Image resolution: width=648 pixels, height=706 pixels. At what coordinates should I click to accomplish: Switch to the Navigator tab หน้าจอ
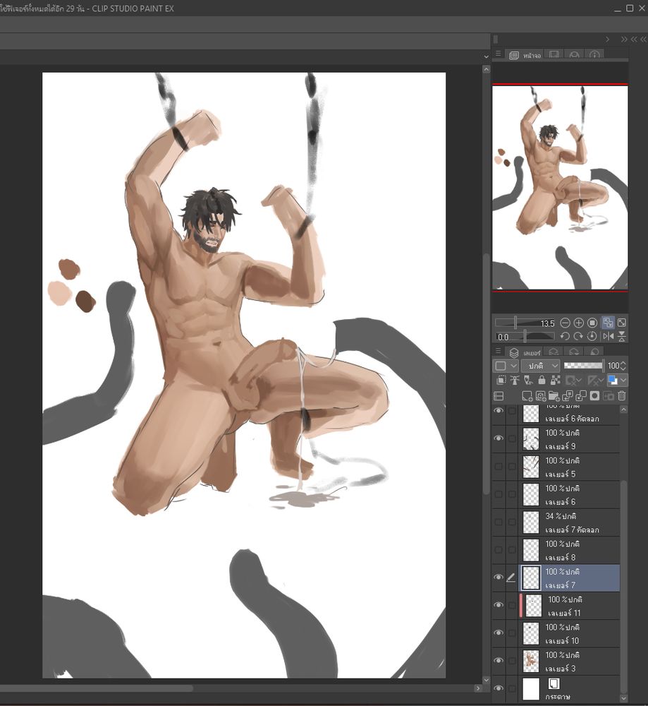(525, 55)
